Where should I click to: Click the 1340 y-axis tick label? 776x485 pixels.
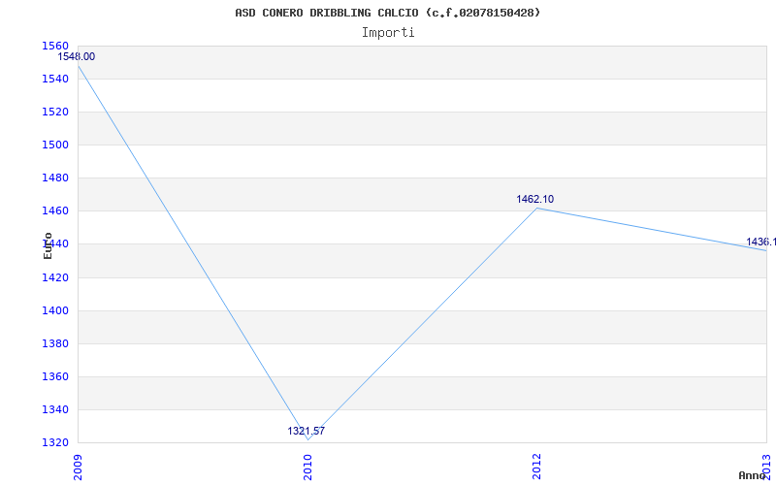pos(55,409)
